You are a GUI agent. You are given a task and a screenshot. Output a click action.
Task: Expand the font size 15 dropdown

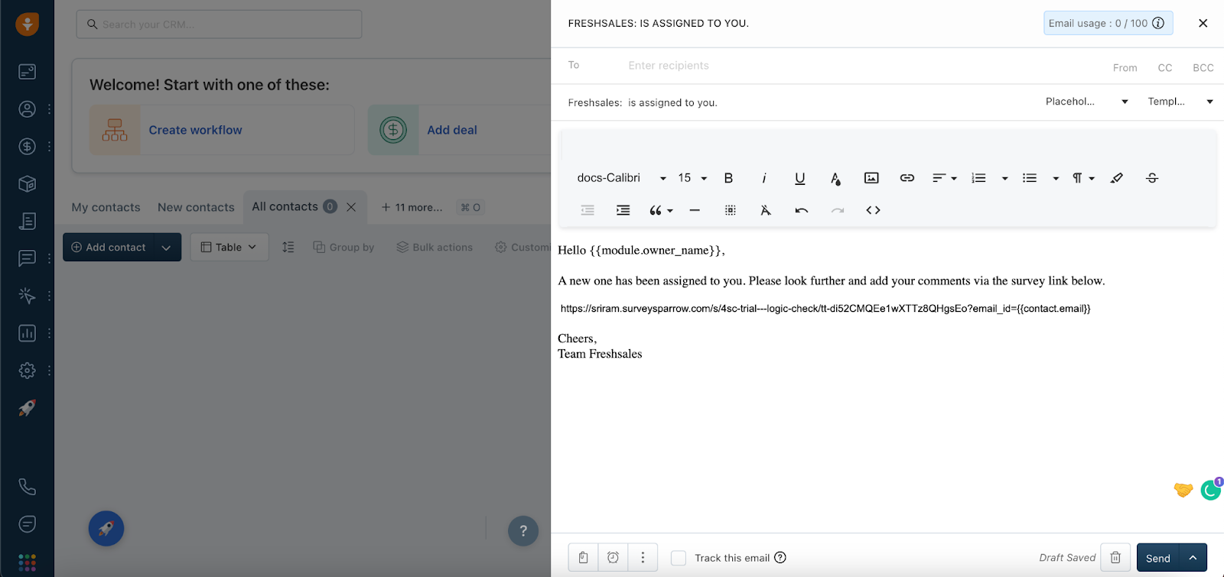[x=692, y=178]
